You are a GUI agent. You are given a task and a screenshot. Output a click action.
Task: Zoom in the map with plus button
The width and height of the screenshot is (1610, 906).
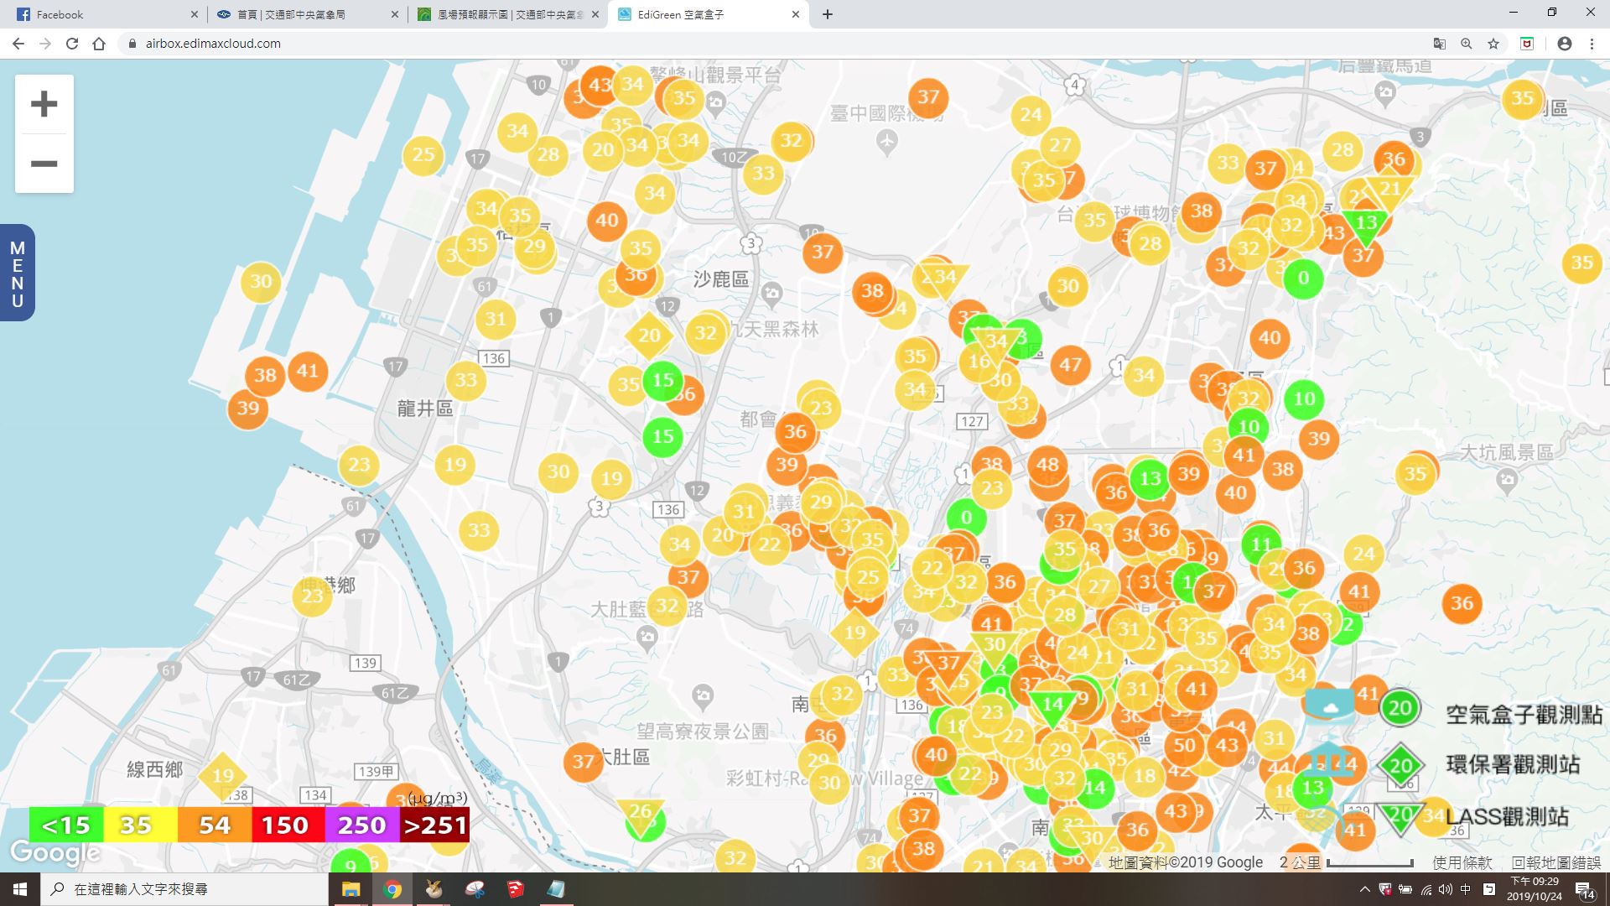[44, 104]
